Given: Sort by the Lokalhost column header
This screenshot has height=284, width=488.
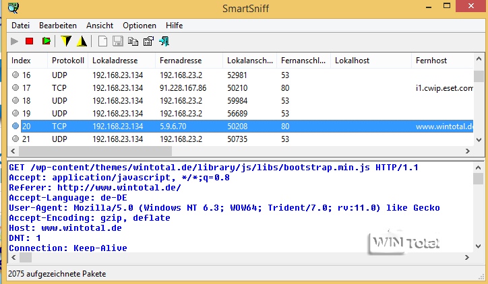Looking at the screenshot, I should 352,61.
